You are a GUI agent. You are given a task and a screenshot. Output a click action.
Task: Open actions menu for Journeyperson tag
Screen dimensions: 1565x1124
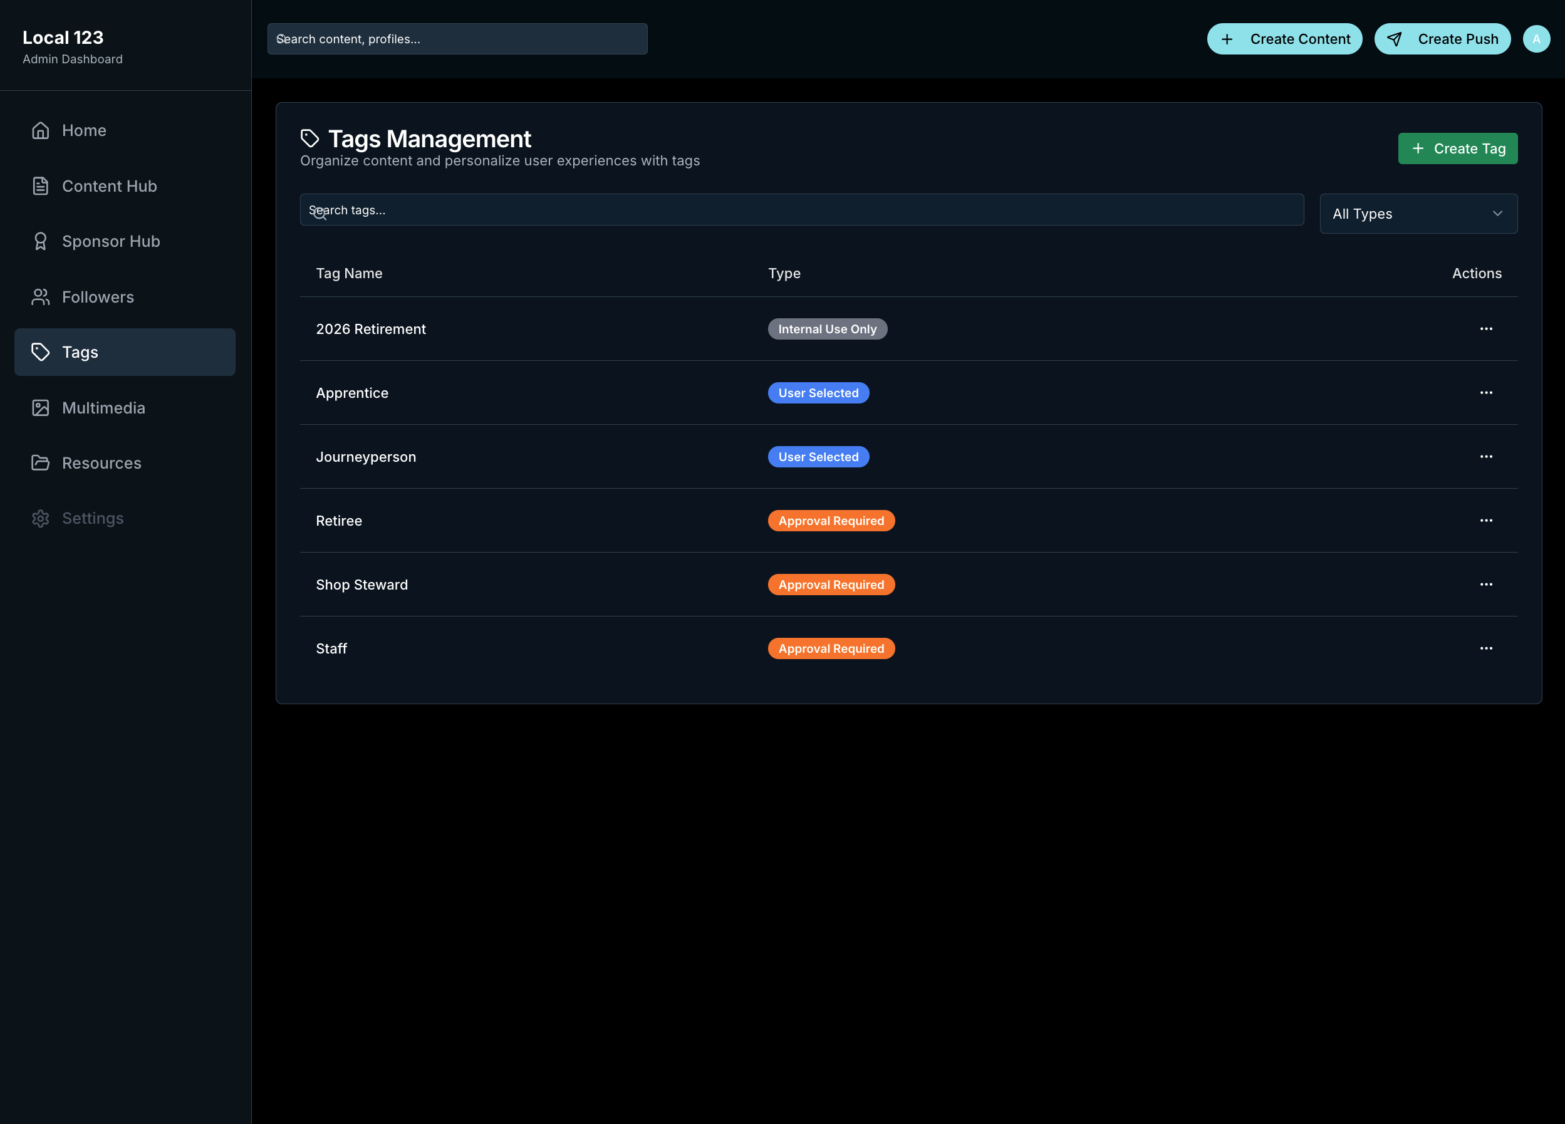click(x=1486, y=456)
